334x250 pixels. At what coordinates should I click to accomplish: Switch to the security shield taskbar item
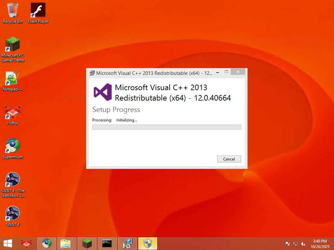click(148, 243)
